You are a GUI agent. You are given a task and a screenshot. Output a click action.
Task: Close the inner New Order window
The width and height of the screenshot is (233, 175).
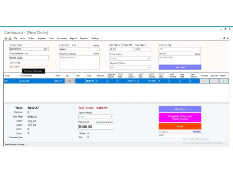tap(228, 38)
